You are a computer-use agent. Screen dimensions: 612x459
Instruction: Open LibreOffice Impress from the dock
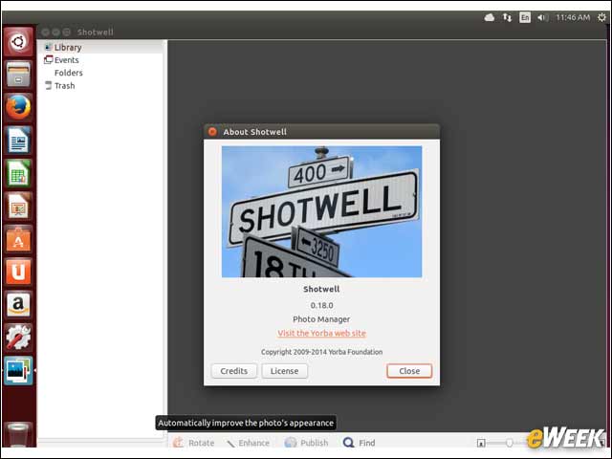click(18, 206)
